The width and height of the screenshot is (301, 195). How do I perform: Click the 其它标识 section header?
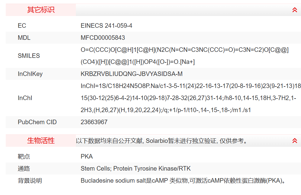point(41,10)
